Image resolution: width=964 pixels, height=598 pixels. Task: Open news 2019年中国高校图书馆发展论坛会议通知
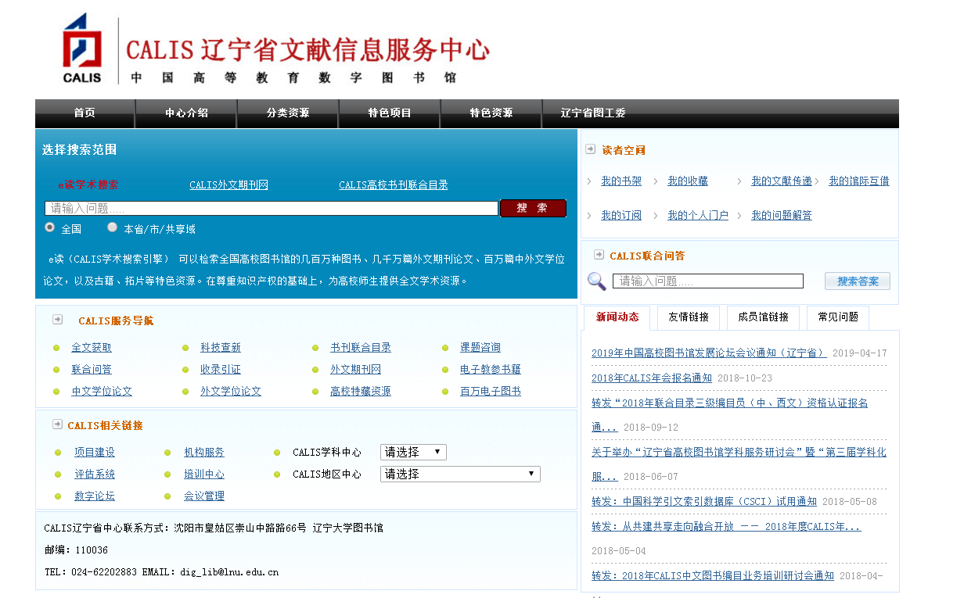709,353
